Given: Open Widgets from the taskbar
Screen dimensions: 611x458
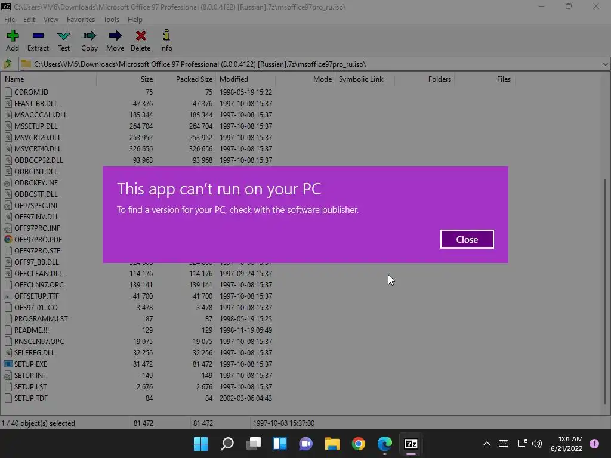Looking at the screenshot, I should coord(280,444).
